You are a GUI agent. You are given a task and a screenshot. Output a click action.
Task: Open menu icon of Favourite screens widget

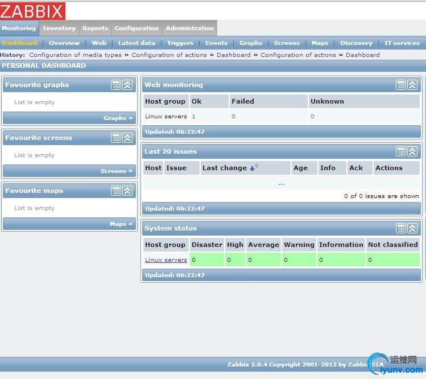click(116, 138)
